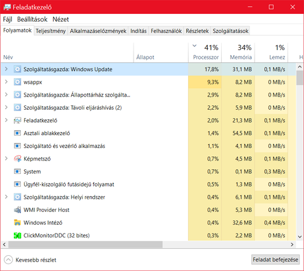Open the Nézet menu
The image size is (304, 271).
61,20
